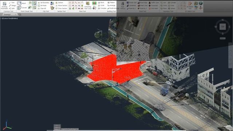Select Sphere in Geometric Tool
The image size is (233, 131).
pyautogui.click(x=171, y=8)
